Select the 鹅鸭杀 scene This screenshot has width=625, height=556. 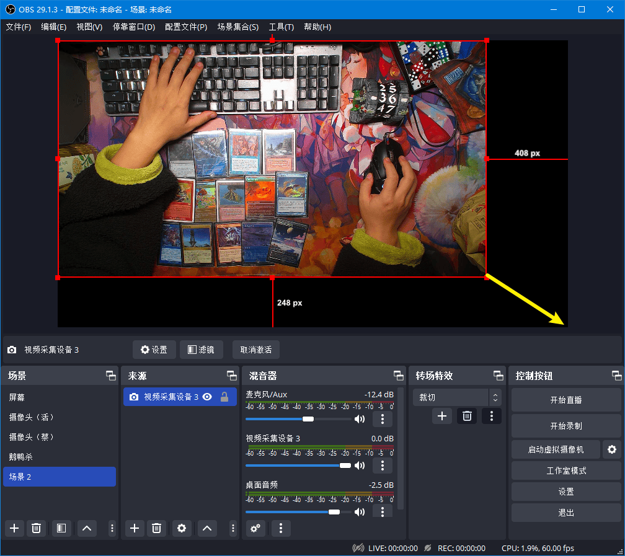pos(60,457)
